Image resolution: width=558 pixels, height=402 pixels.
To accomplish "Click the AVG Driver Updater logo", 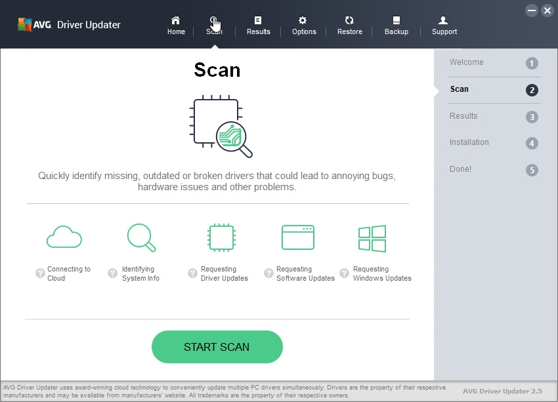I will 69,24.
